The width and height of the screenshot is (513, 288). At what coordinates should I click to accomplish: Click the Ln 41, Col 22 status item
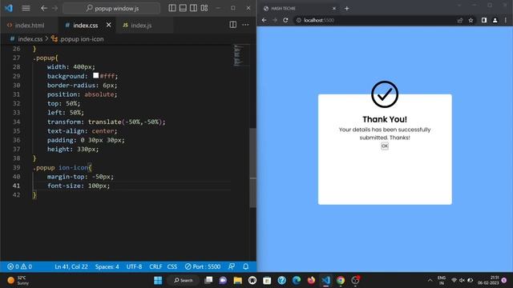[71, 266]
